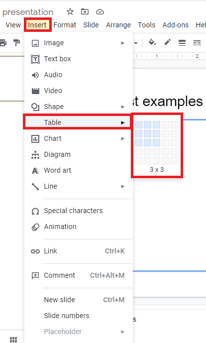The width and height of the screenshot is (206, 343).
Task: Select the paint format roller icon
Action: click(16, 43)
